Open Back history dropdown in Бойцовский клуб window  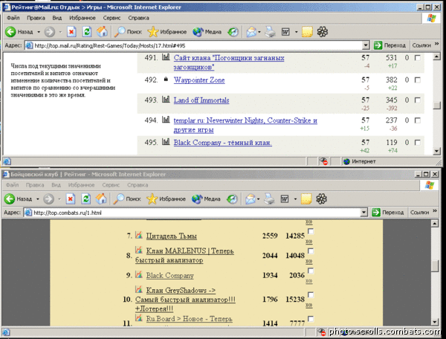point(38,198)
